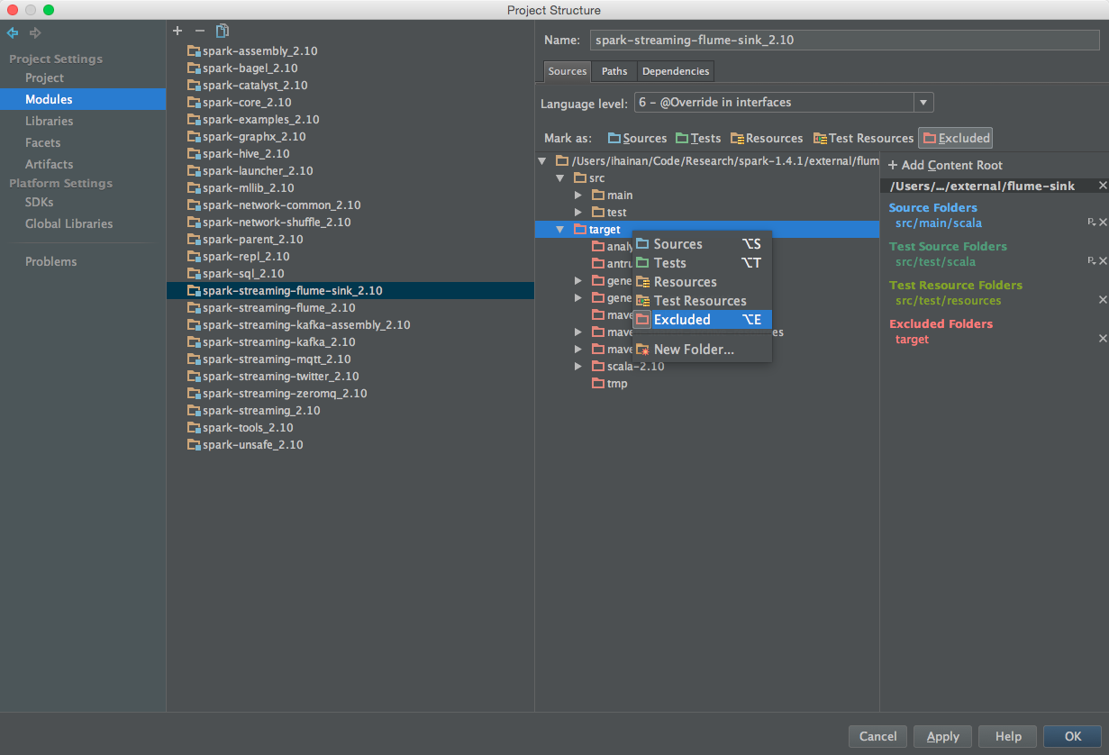1109x755 pixels.
Task: Mark as Sources in toolbar
Action: (637, 138)
